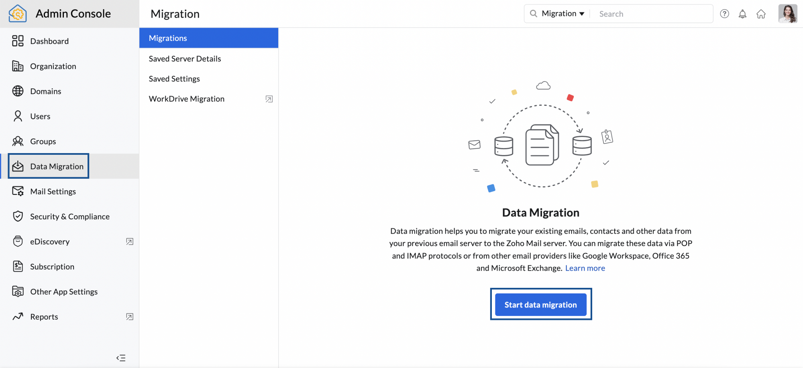Open the notifications bell
The height and width of the screenshot is (368, 803).
(x=743, y=13)
